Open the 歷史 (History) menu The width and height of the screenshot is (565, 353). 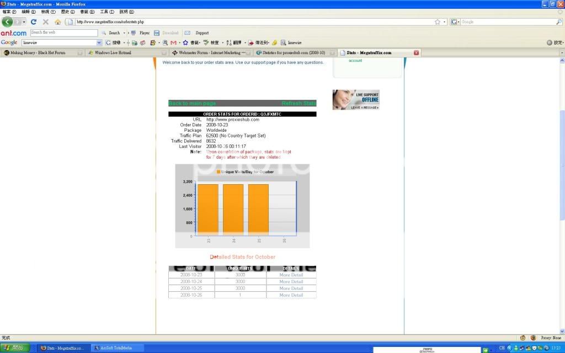(x=67, y=12)
